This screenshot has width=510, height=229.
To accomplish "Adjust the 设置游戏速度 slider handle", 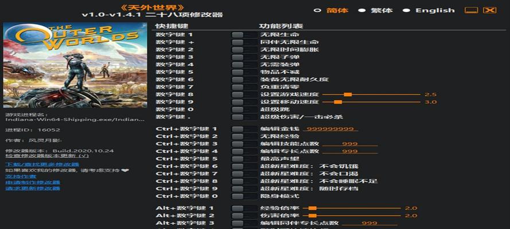I will coord(348,94).
